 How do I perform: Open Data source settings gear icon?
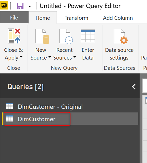[x=121, y=36]
